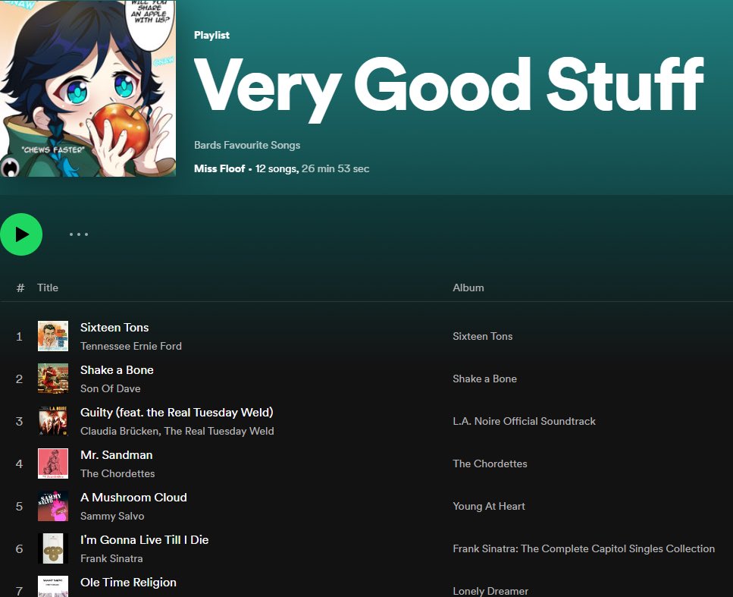This screenshot has height=597, width=733.
Task: Select Guilty (feat. the Real Tuesday Weld) title
Action: (x=177, y=413)
